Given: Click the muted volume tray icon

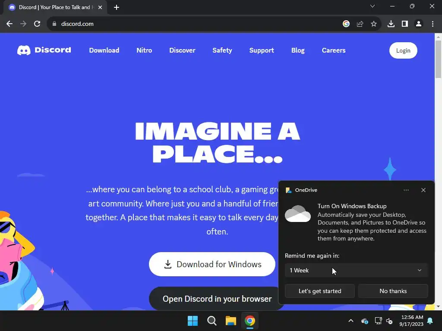Looking at the screenshot, I should pyautogui.click(x=389, y=321).
